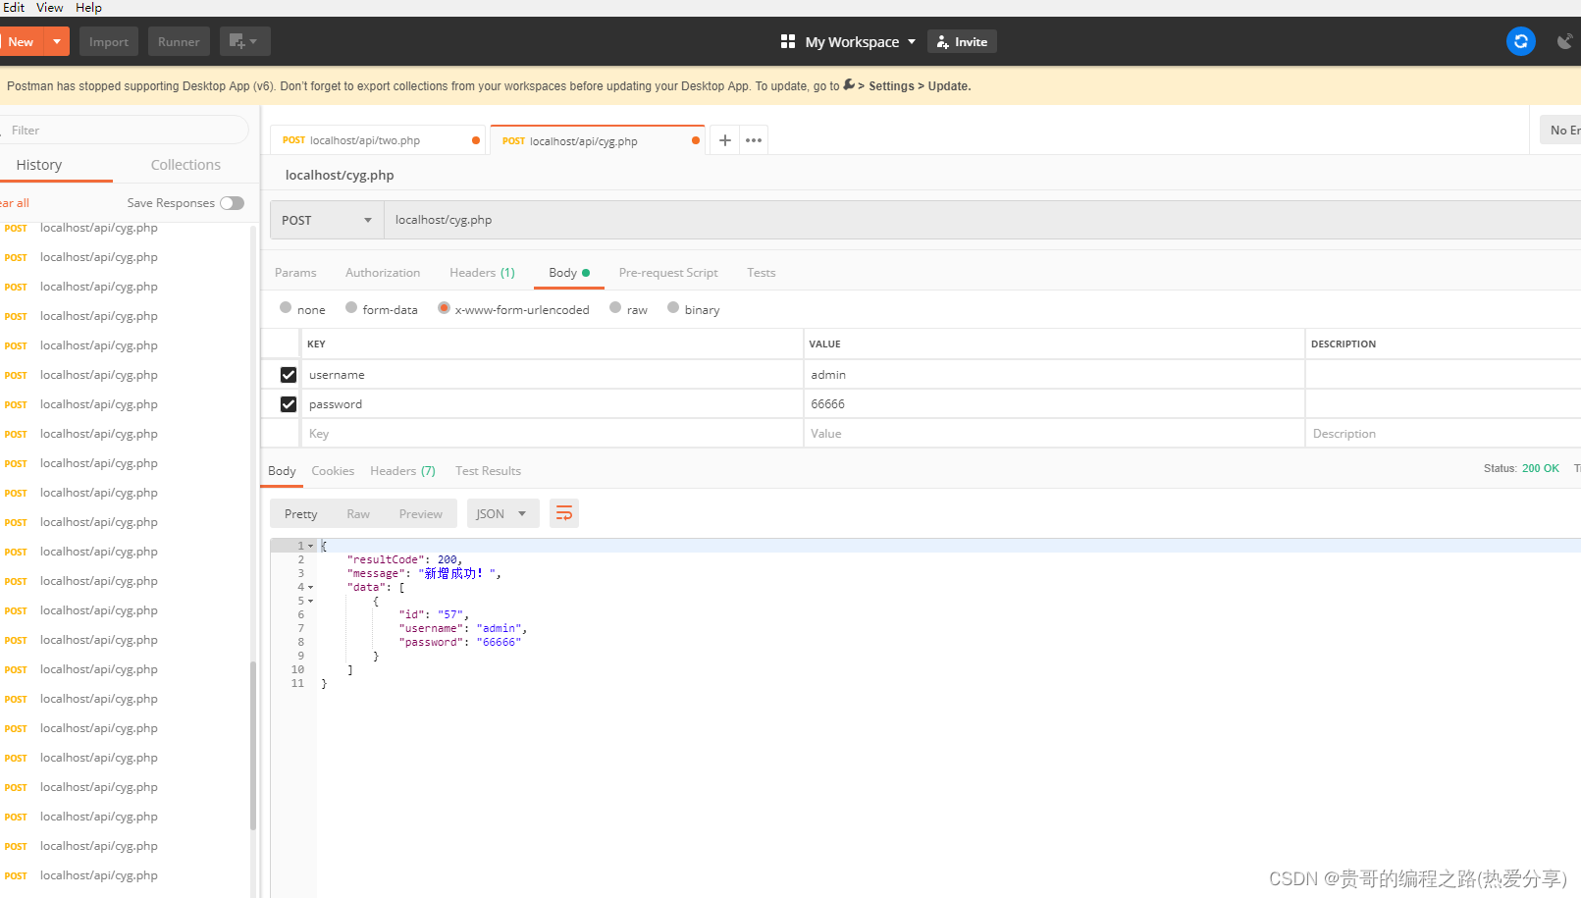This screenshot has width=1581, height=898.
Task: Uncheck the username row checkbox
Action: tap(289, 375)
